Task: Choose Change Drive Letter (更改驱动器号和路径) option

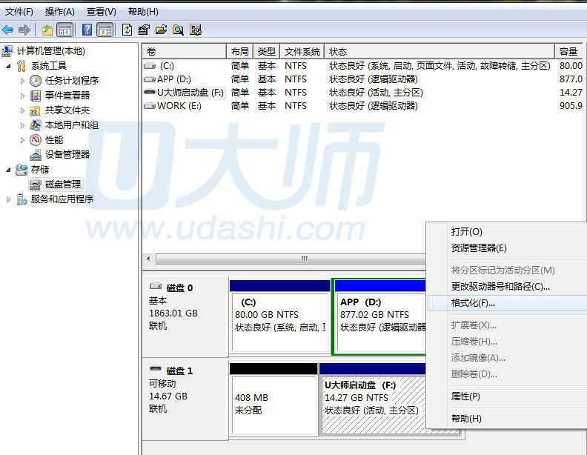Action: tap(506, 287)
